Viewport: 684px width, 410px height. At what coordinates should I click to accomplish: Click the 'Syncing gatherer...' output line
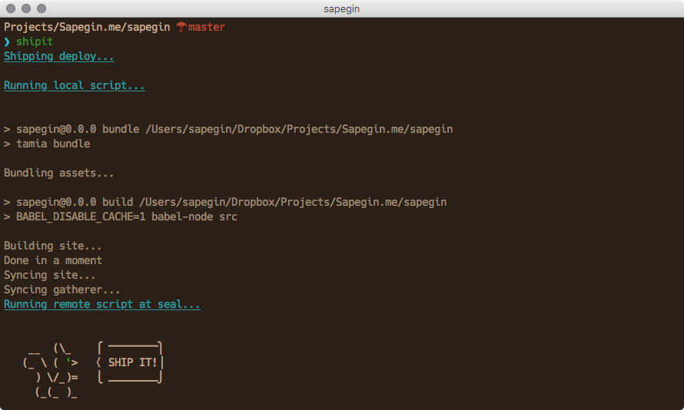(x=62, y=289)
